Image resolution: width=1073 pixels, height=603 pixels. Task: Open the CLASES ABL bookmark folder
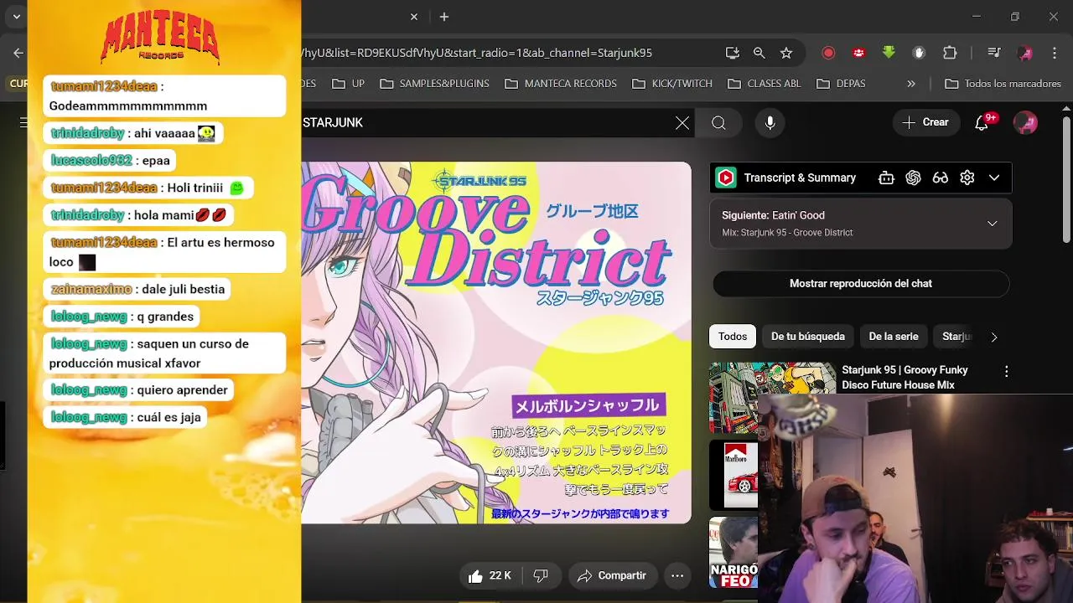[x=765, y=84]
